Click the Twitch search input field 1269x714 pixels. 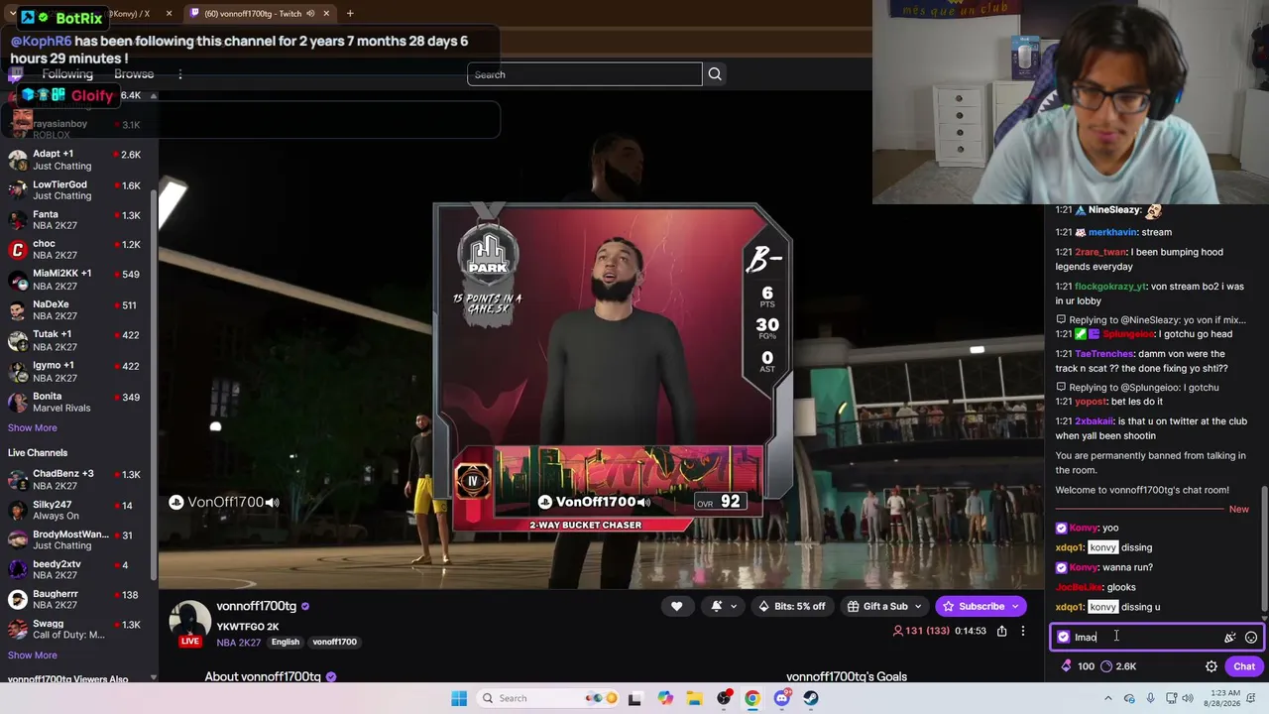pyautogui.click(x=585, y=74)
